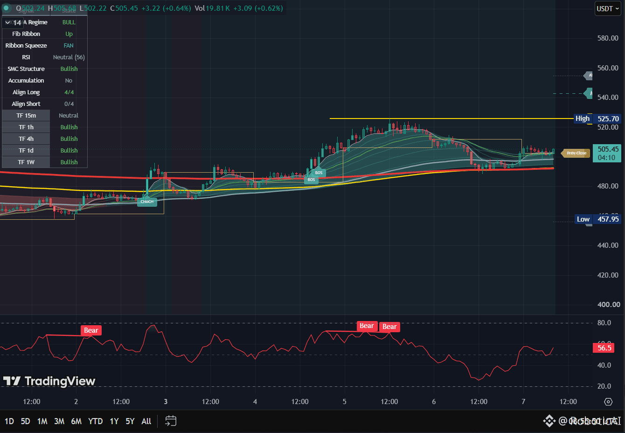625x433 pixels.
Task: Click the 440.00 price axis label
Action: 608,245
